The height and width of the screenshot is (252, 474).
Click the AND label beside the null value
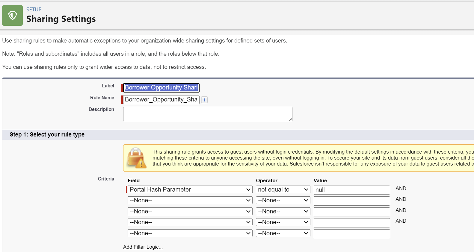[401, 188]
